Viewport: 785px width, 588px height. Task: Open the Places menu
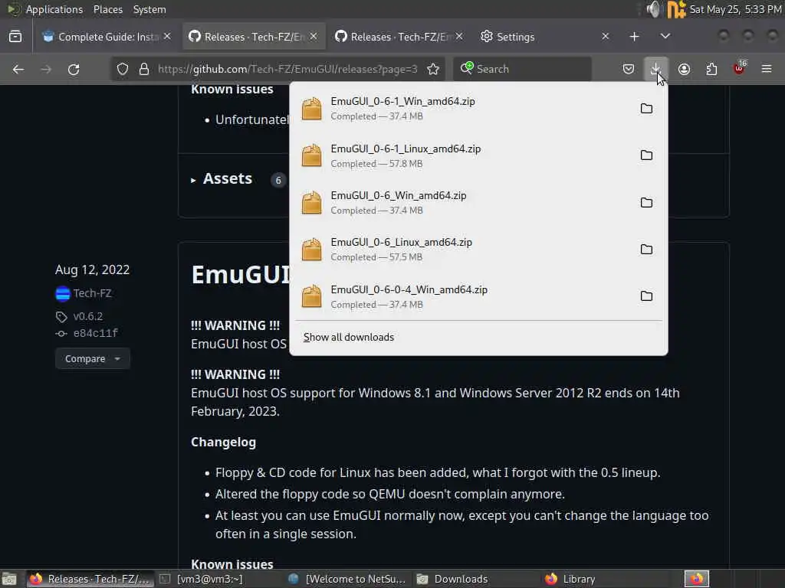tap(107, 9)
